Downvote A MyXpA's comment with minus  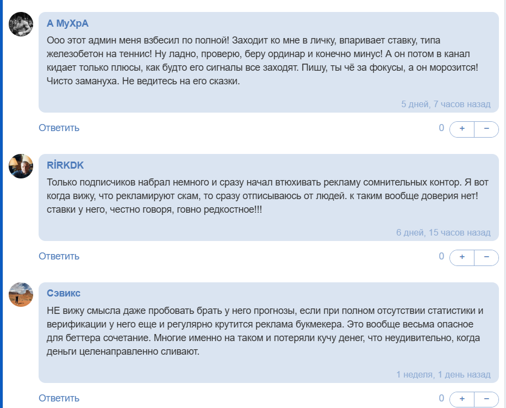pyautogui.click(x=486, y=129)
